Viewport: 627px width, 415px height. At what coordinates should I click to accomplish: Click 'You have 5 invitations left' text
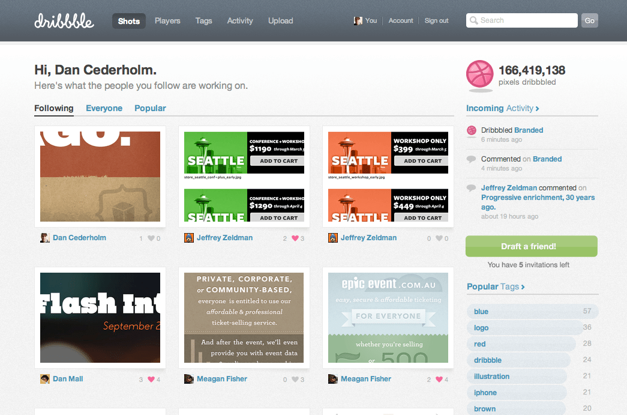coord(528,265)
